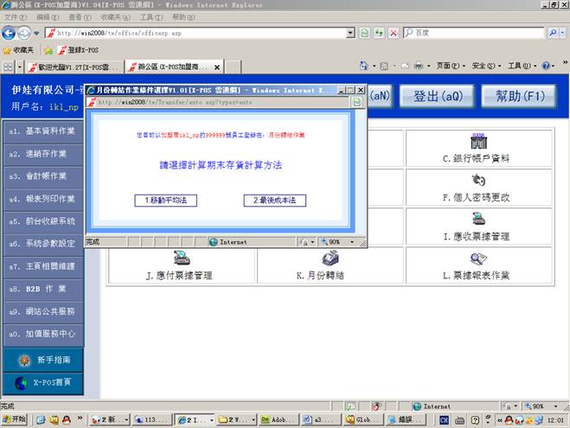The height and width of the screenshot is (428, 570).
Task: Click the browser Back arrow button
Action: [x=10, y=33]
